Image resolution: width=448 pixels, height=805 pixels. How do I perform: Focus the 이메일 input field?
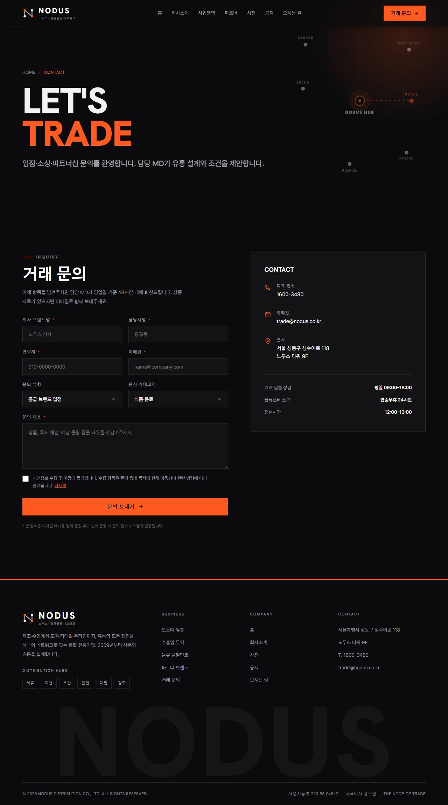click(x=178, y=367)
